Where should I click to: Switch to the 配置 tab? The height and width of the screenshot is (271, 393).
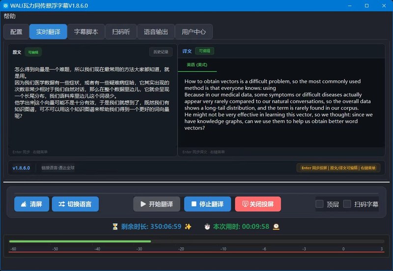[16, 32]
